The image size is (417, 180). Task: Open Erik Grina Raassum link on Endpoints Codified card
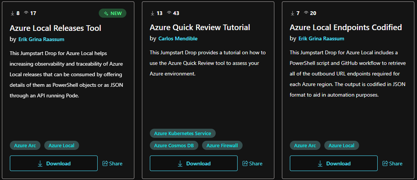click(321, 38)
